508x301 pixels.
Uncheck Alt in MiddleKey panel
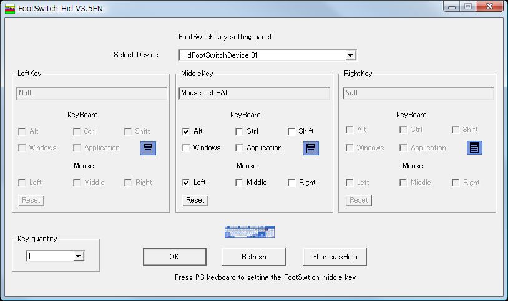pos(186,131)
